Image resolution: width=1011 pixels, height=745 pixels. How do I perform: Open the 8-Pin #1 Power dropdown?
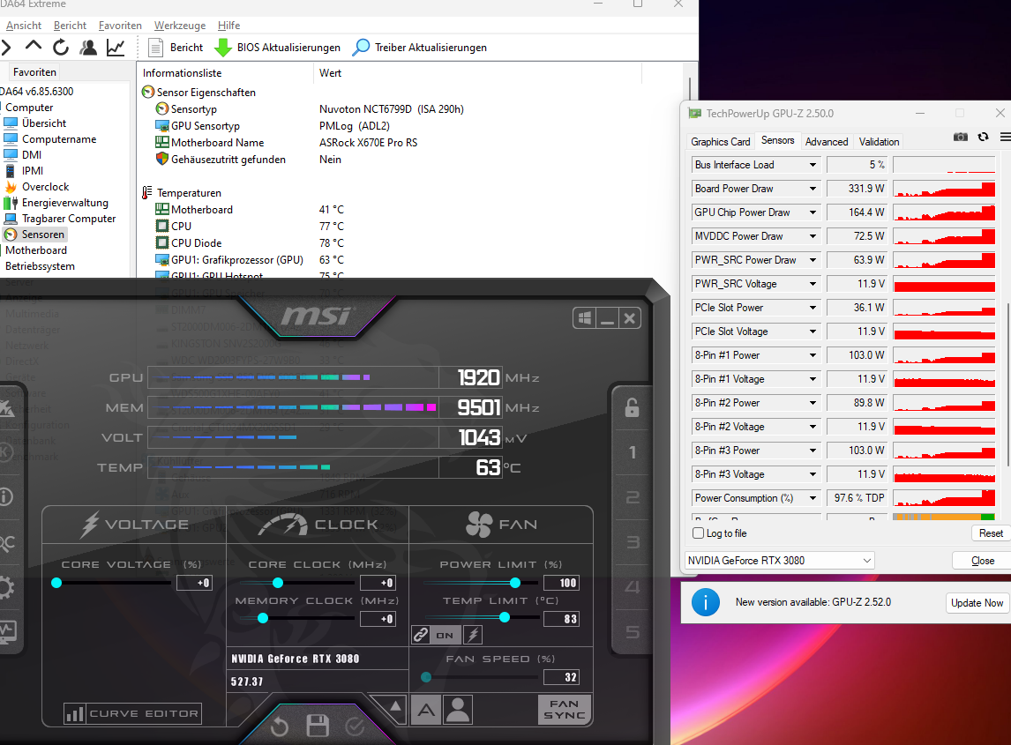pyautogui.click(x=813, y=355)
